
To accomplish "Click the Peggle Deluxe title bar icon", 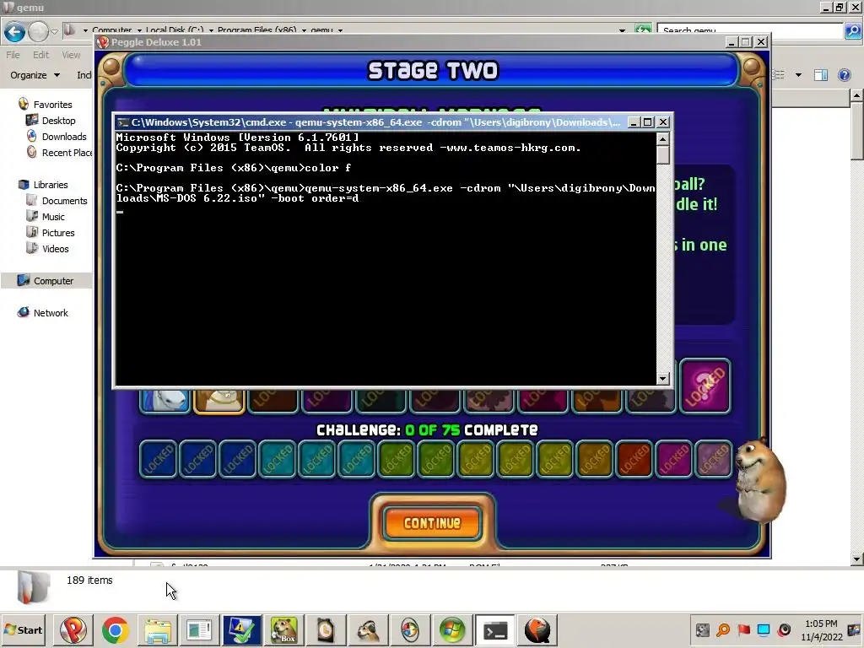I will 102,42.
